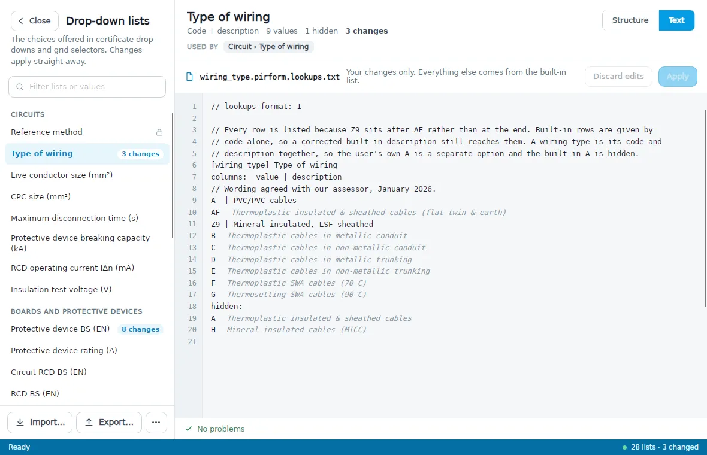Image resolution: width=707 pixels, height=455 pixels.
Task: Select the Type of wiring list
Action: [x=87, y=154]
